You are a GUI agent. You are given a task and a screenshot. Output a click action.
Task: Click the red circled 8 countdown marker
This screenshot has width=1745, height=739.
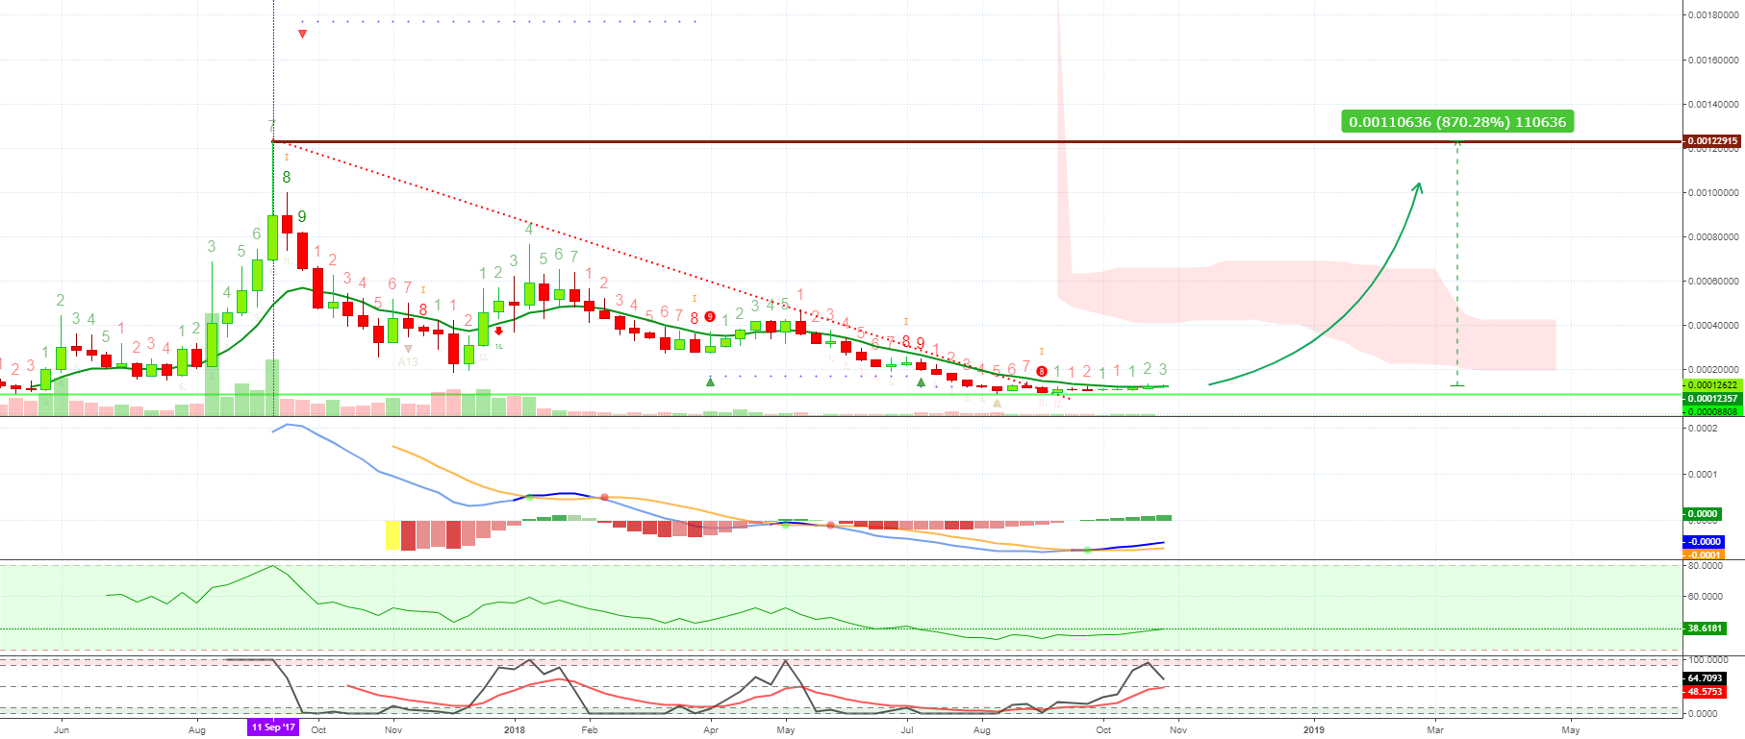[x=1042, y=372]
